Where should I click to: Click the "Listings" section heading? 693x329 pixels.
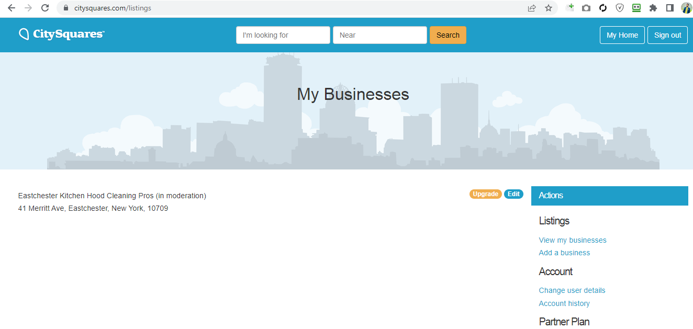554,221
